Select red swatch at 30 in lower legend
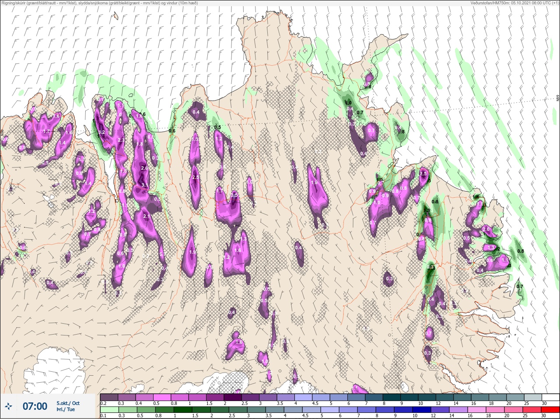The height and width of the screenshot is (419, 560). click(551, 410)
